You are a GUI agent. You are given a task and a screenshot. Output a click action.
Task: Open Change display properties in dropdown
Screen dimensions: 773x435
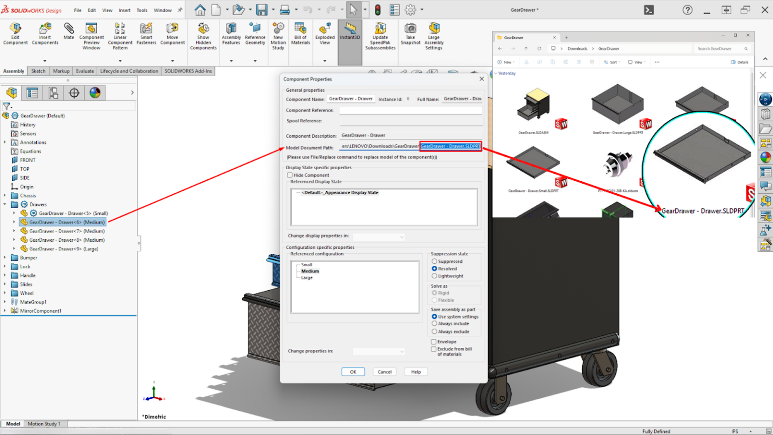point(379,237)
